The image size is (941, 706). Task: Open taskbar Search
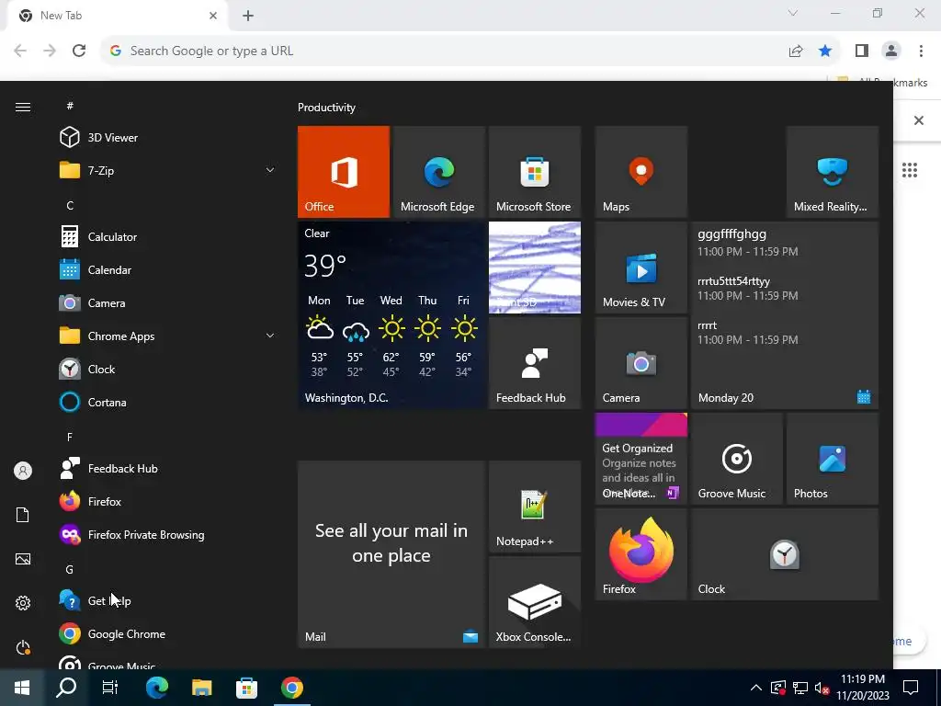[66, 688]
